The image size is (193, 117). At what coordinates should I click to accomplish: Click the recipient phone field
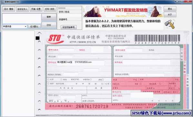(x=138, y=75)
